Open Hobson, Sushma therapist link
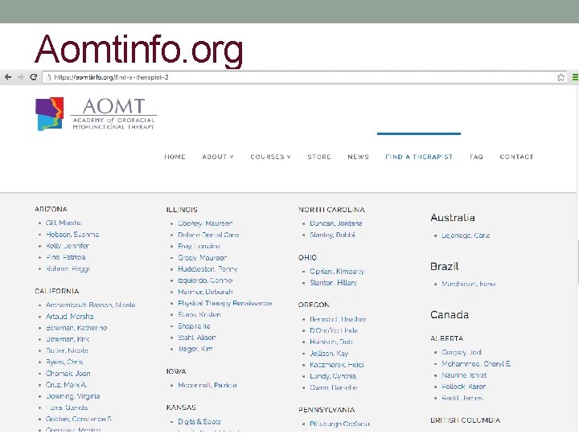This screenshot has width=579, height=434. 72,235
